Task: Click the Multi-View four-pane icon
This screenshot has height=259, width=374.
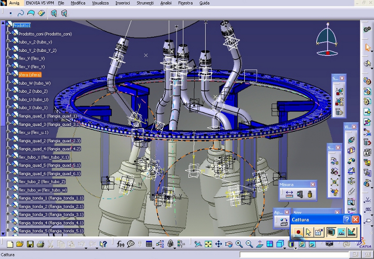Action: pyautogui.click(x=270, y=244)
